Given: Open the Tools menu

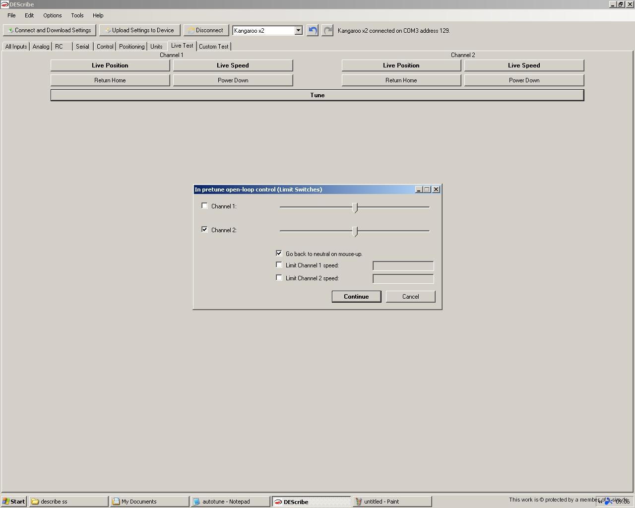Looking at the screenshot, I should [x=77, y=15].
